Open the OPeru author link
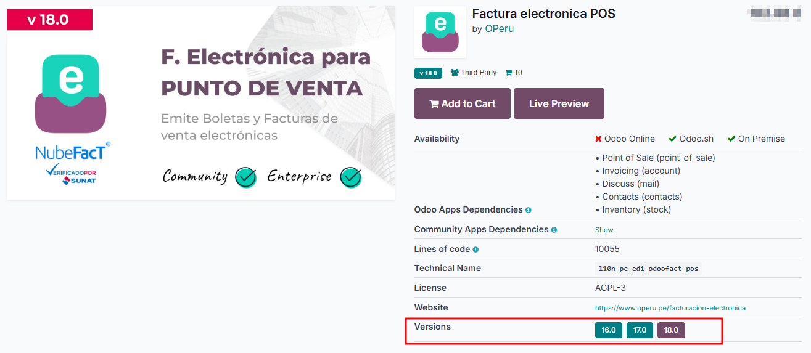 click(499, 29)
